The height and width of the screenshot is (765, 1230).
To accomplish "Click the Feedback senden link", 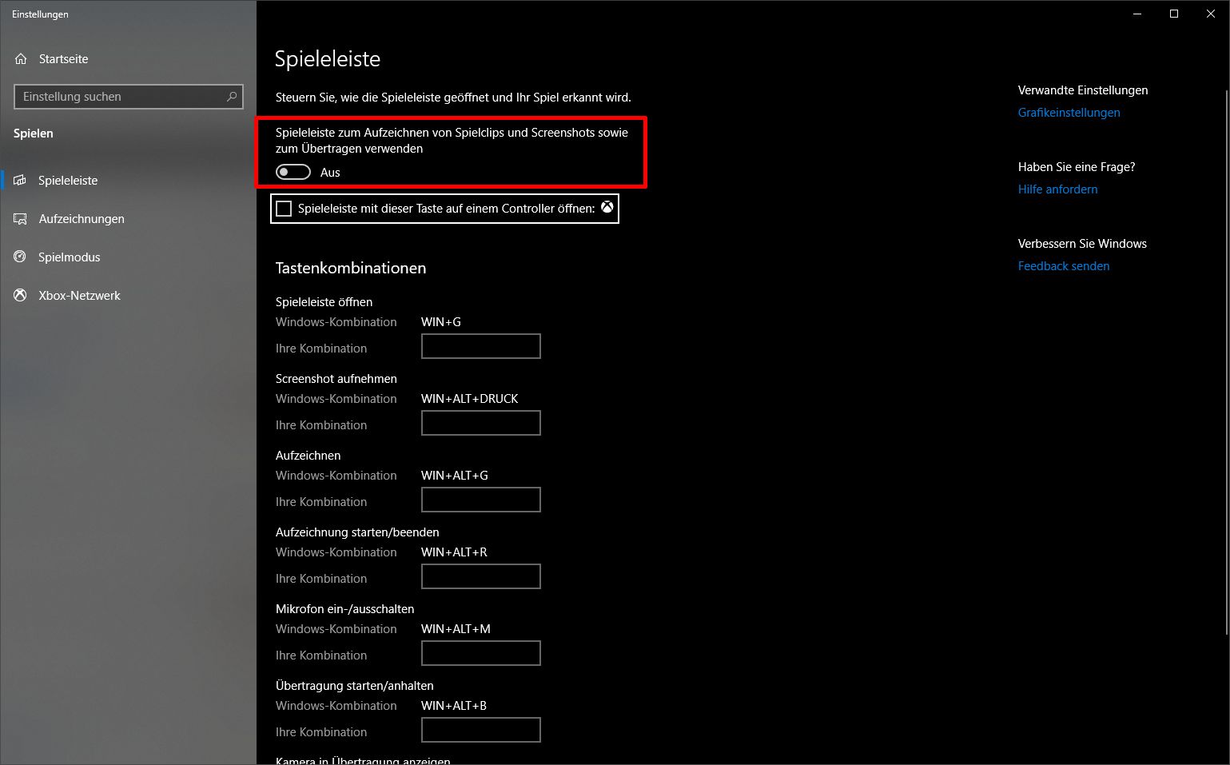I will coord(1063,266).
